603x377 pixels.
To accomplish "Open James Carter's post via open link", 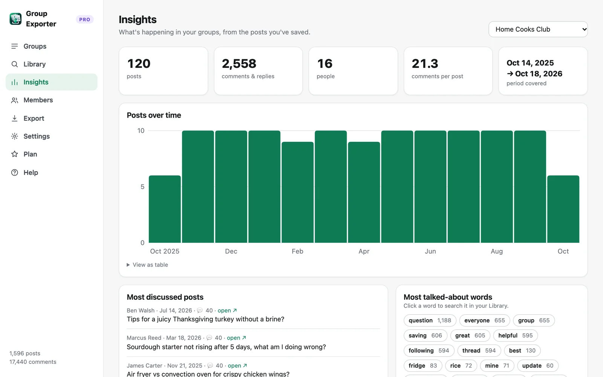I will [237, 366].
